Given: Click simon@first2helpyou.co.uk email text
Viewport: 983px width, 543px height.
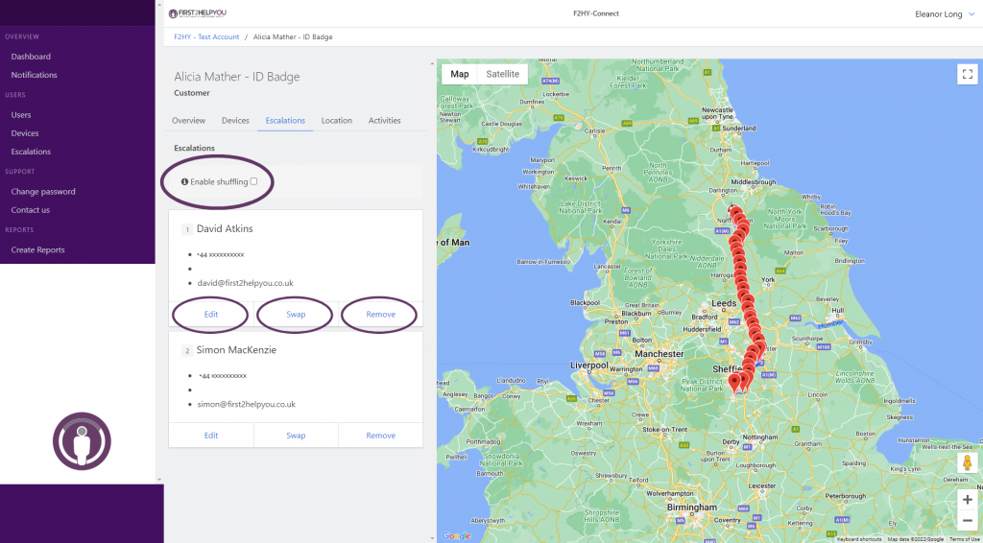Looking at the screenshot, I should click(247, 405).
